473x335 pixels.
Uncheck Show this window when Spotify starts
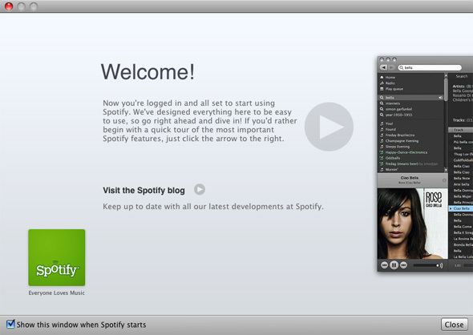tap(10, 324)
